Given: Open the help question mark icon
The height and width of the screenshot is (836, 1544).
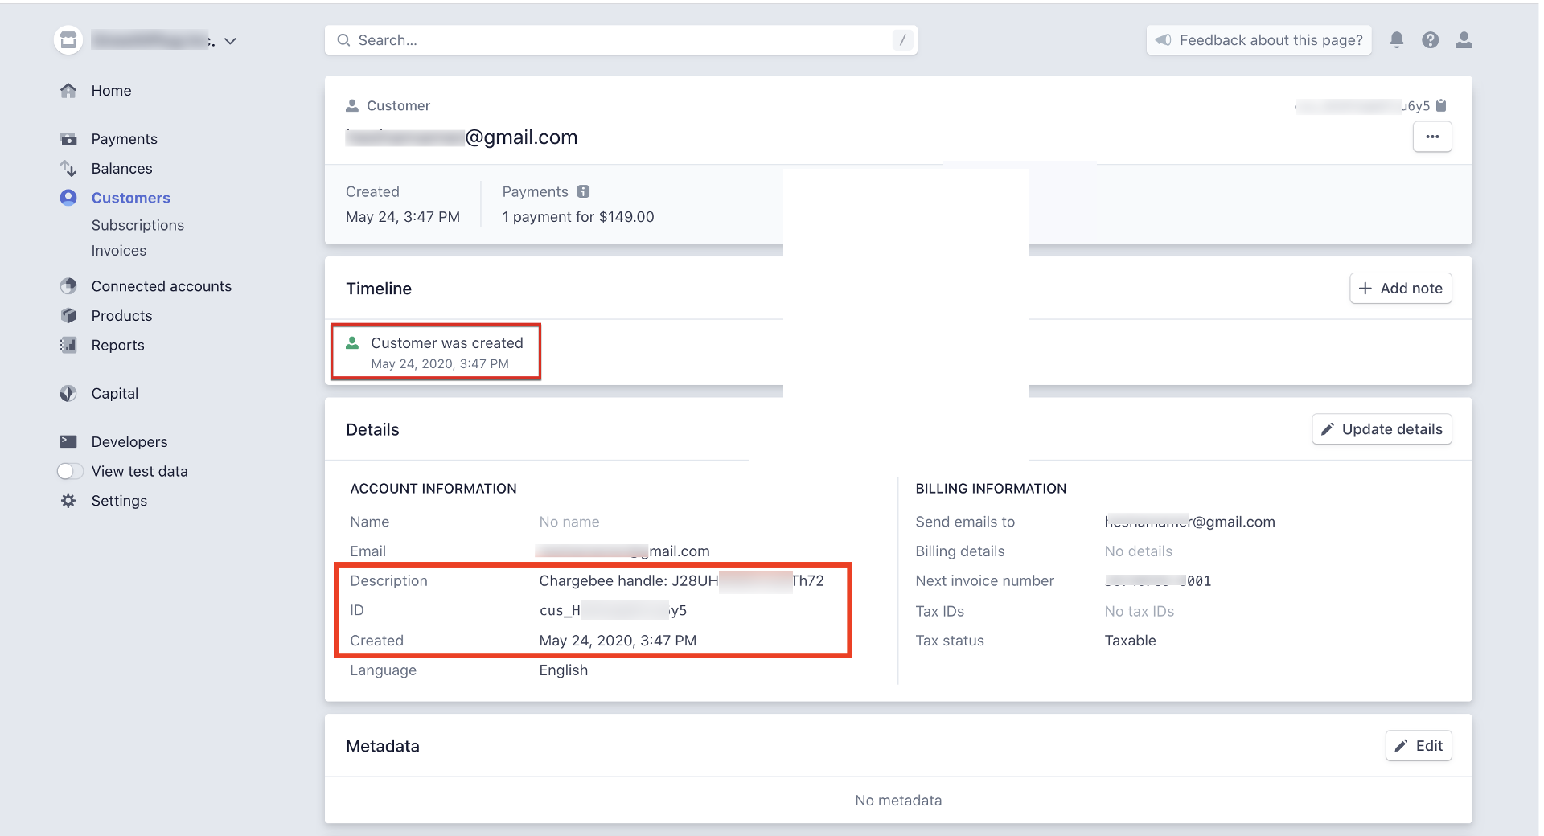Looking at the screenshot, I should [x=1430, y=40].
